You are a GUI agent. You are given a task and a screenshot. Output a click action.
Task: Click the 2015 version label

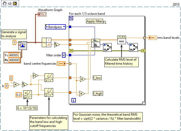176,5
